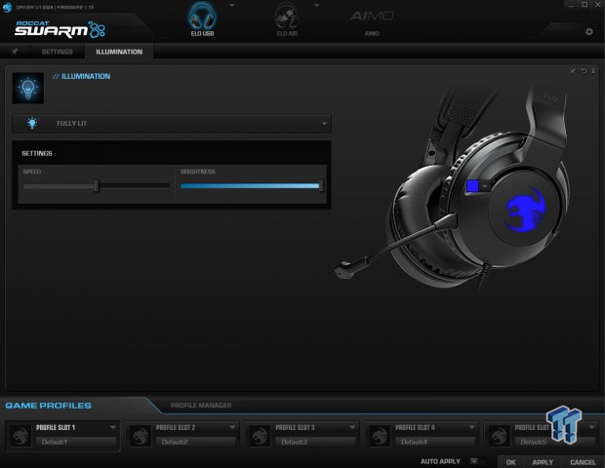
Task: Click the Profile Slot 4 Roccat icon
Action: 380,436
